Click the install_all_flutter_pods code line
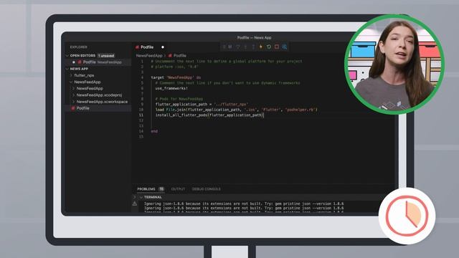459x258 pixels. (209, 115)
